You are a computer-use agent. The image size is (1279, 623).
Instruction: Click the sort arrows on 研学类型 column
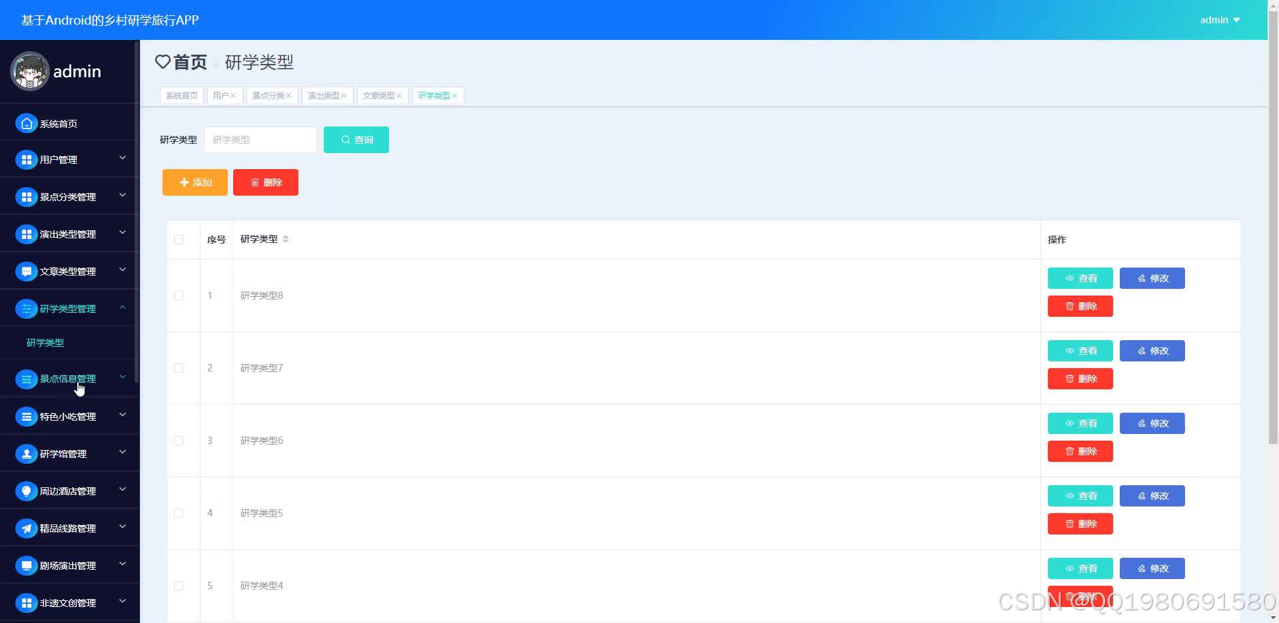286,239
